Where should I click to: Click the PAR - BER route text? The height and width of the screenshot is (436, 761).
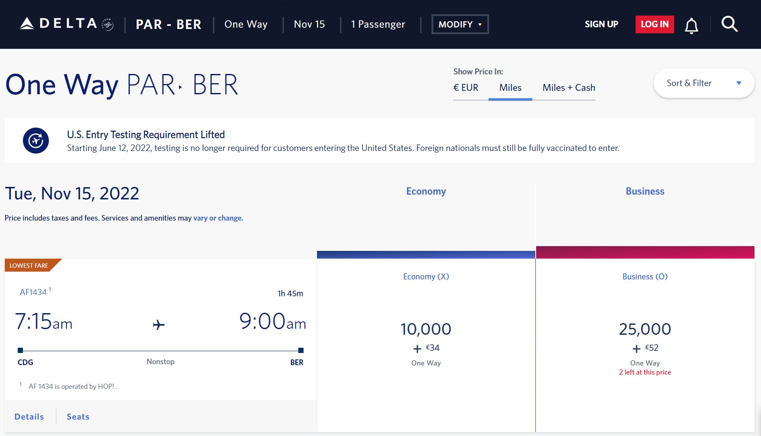(169, 24)
